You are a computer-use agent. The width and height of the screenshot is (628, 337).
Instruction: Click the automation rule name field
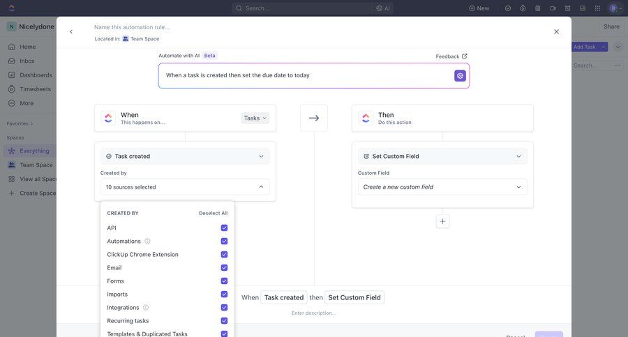132,27
